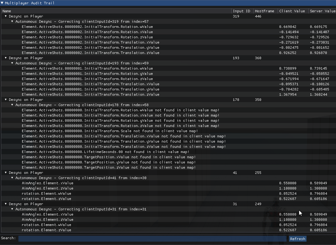Collapse the clientInputId=319 correction subtree
Image resolution: width=336 pixels, height=245 pixels.
coord(12,21)
